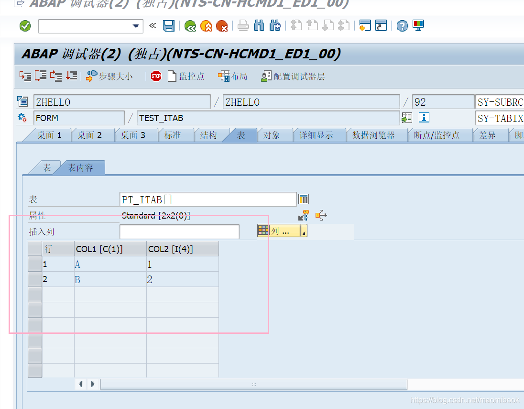Viewport: 524px width, 409px height.
Task: Click the program info icon left of ZHELLO
Action: point(23,101)
